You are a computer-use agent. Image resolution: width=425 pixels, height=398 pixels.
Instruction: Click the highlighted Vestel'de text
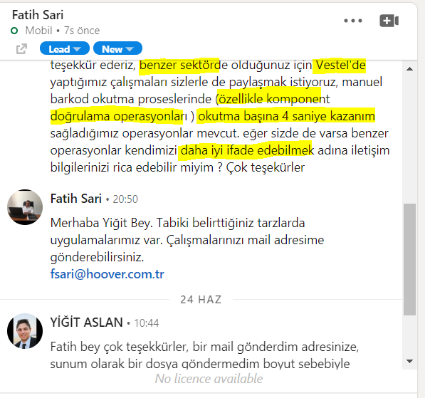(340, 65)
